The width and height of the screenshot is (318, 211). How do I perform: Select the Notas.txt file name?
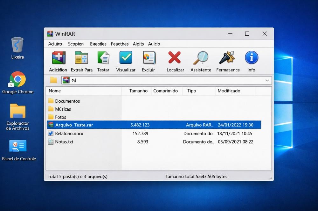coord(64,142)
